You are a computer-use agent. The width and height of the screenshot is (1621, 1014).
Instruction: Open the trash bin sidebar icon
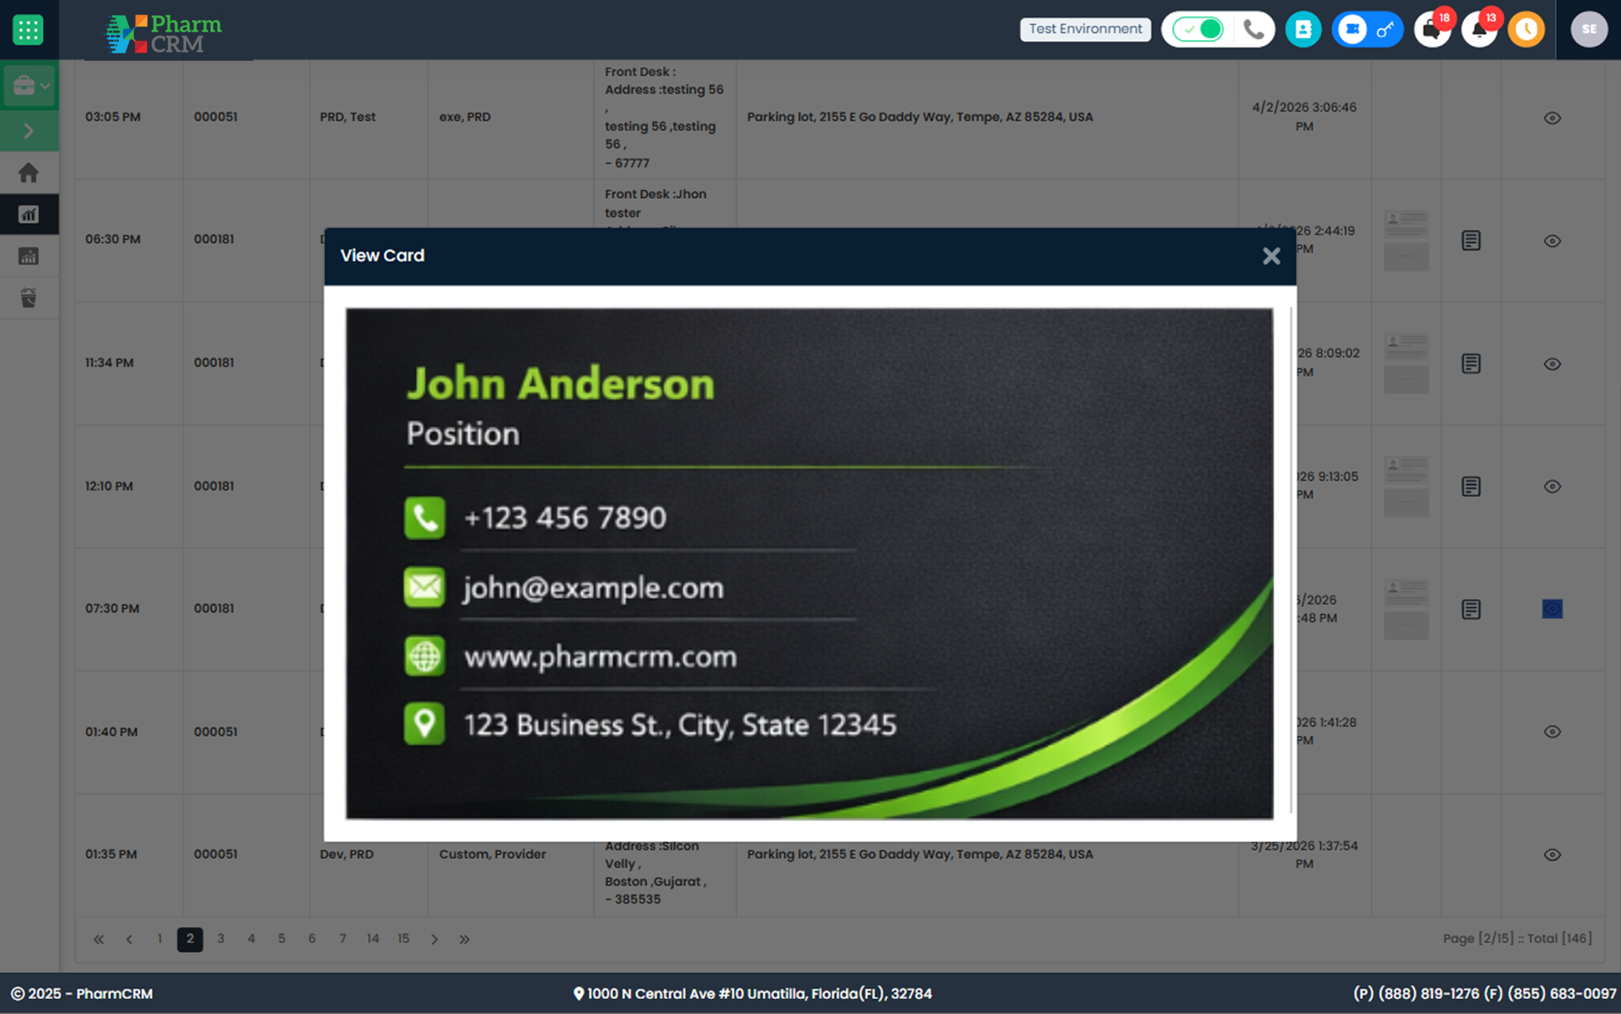click(29, 297)
